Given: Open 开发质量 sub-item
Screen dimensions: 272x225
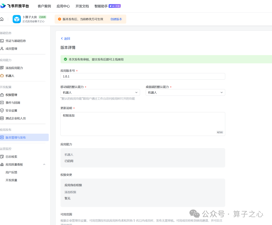Looking at the screenshot, I should pos(11,180).
